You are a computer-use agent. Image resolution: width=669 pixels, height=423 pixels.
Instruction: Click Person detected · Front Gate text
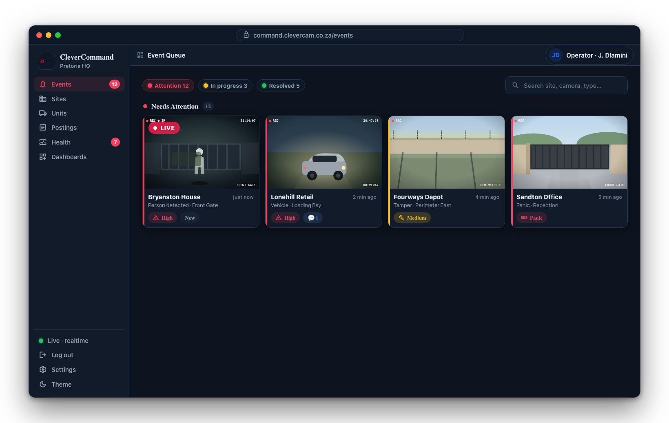coord(183,205)
